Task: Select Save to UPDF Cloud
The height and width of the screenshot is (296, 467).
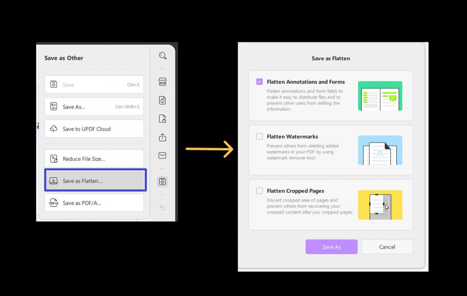Action: 94,128
